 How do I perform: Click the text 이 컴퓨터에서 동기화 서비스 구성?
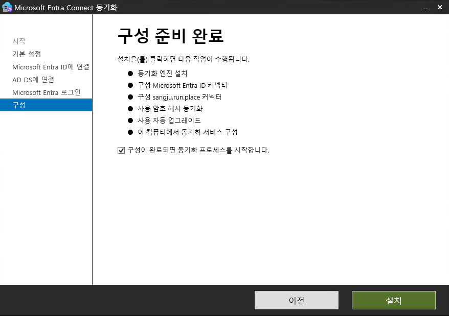[x=188, y=132]
